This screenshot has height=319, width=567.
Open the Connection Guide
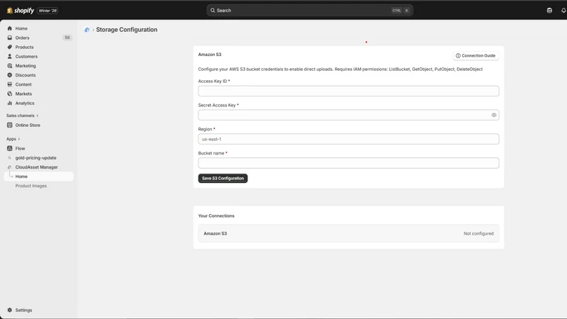tap(476, 56)
